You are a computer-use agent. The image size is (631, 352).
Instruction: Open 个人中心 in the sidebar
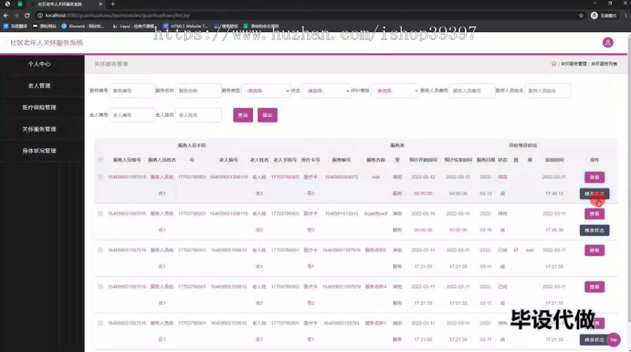pos(39,64)
